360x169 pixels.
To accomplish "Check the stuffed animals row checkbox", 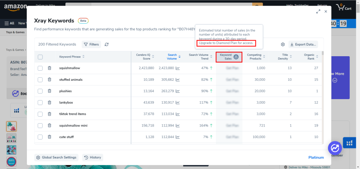I will pos(40,79).
